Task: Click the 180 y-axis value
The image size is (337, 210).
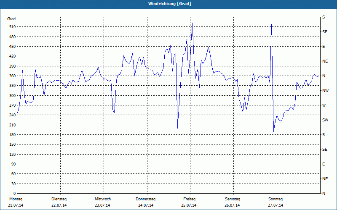Action: point(13,134)
